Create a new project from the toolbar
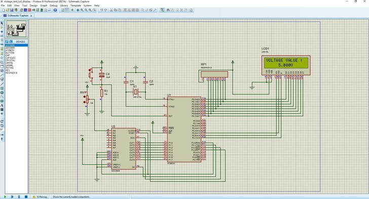The height and width of the screenshot is (199, 369). [x=3, y=10]
